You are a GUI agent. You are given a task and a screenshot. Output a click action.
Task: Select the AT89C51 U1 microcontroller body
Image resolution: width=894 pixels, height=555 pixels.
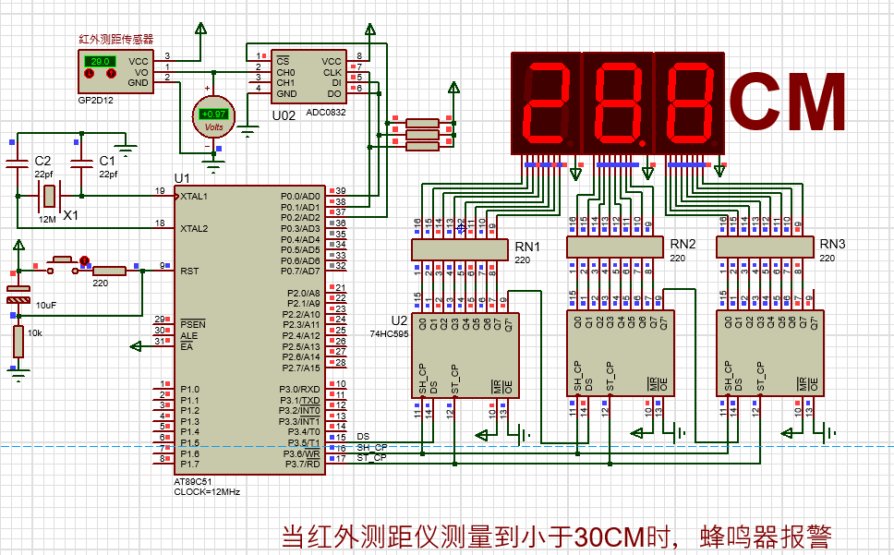click(x=249, y=330)
